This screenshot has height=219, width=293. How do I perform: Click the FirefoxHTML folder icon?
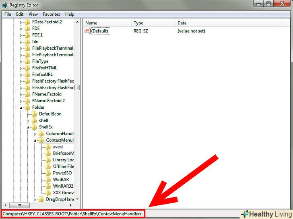(27, 68)
